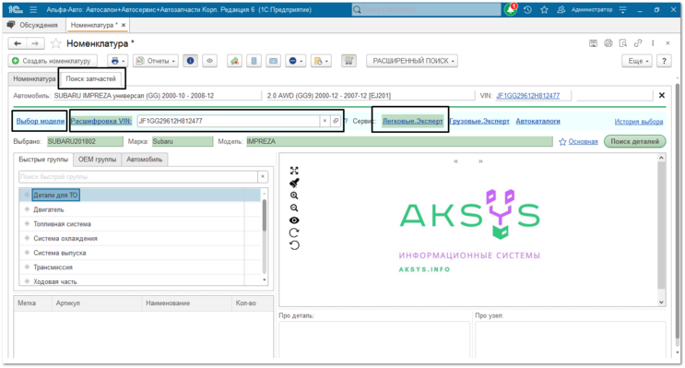Toggle the shopping cart toolbar button

coord(348,61)
